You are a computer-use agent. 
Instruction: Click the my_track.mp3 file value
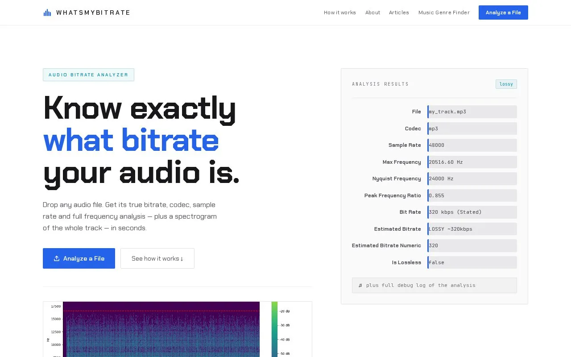coord(472,112)
